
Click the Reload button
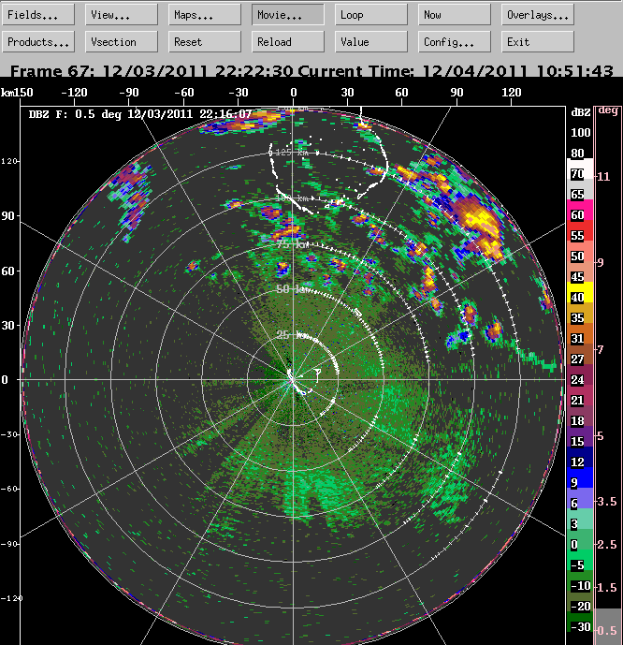tap(288, 41)
